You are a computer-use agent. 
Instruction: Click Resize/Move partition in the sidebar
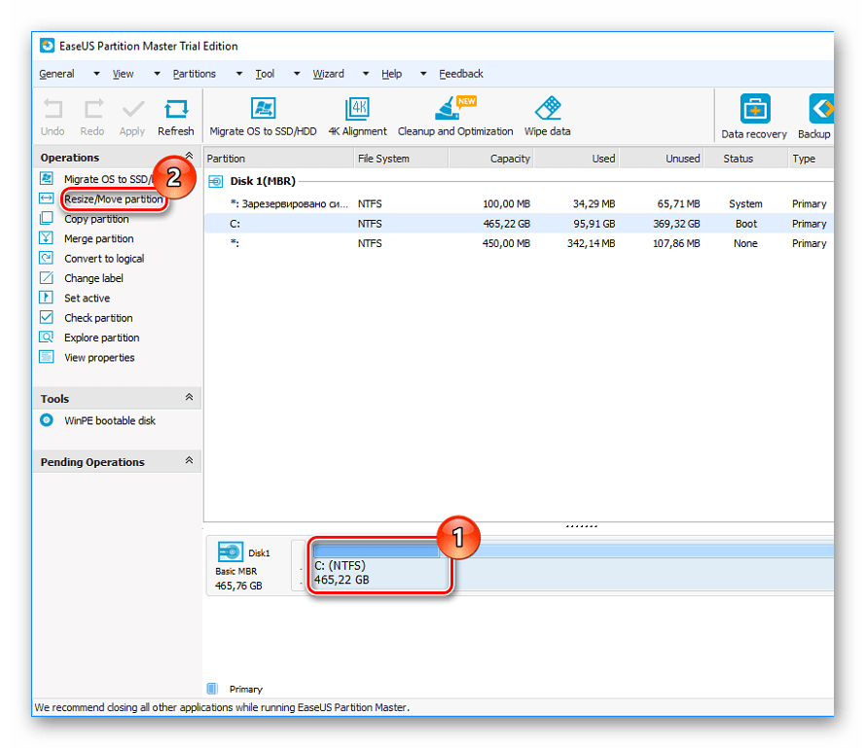click(x=113, y=199)
